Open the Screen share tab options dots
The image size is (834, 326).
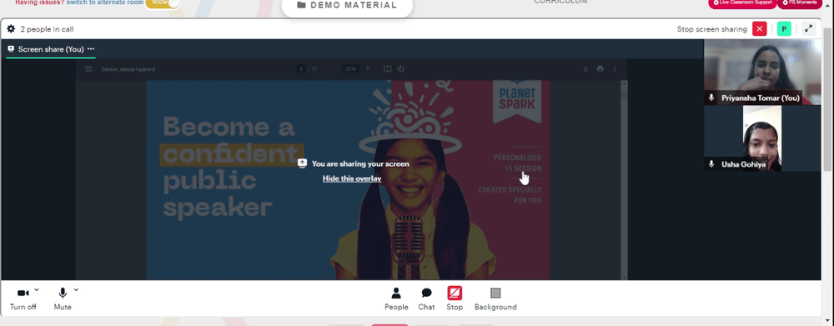[91, 49]
